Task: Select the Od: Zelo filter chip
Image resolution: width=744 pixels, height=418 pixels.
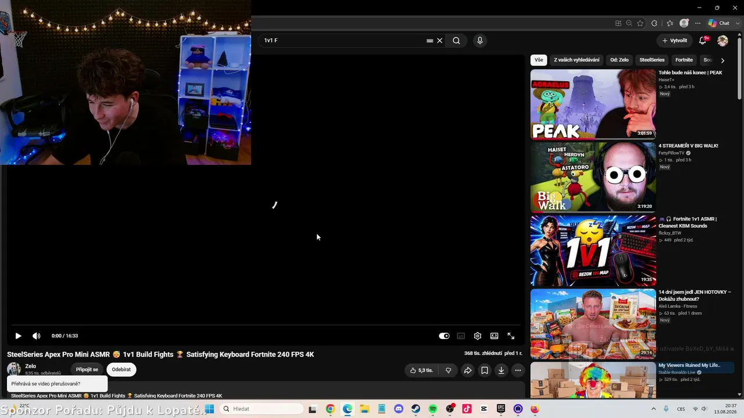Action: click(620, 60)
